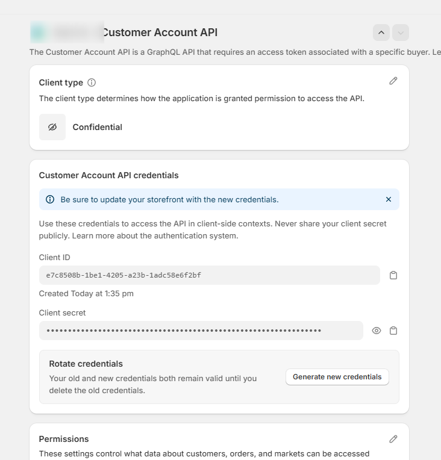
Task: Click the blurred store logo thumbnail
Action: [x=38, y=32]
